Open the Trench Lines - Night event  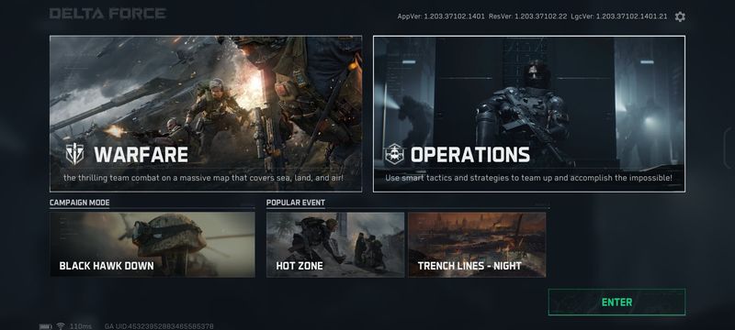pos(477,245)
